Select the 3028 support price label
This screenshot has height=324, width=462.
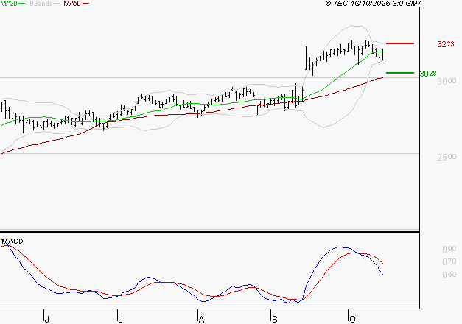pyautogui.click(x=428, y=74)
